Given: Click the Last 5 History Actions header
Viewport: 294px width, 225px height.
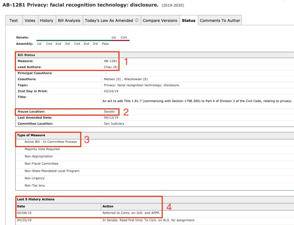Looking at the screenshot, I should pyautogui.click(x=36, y=199).
